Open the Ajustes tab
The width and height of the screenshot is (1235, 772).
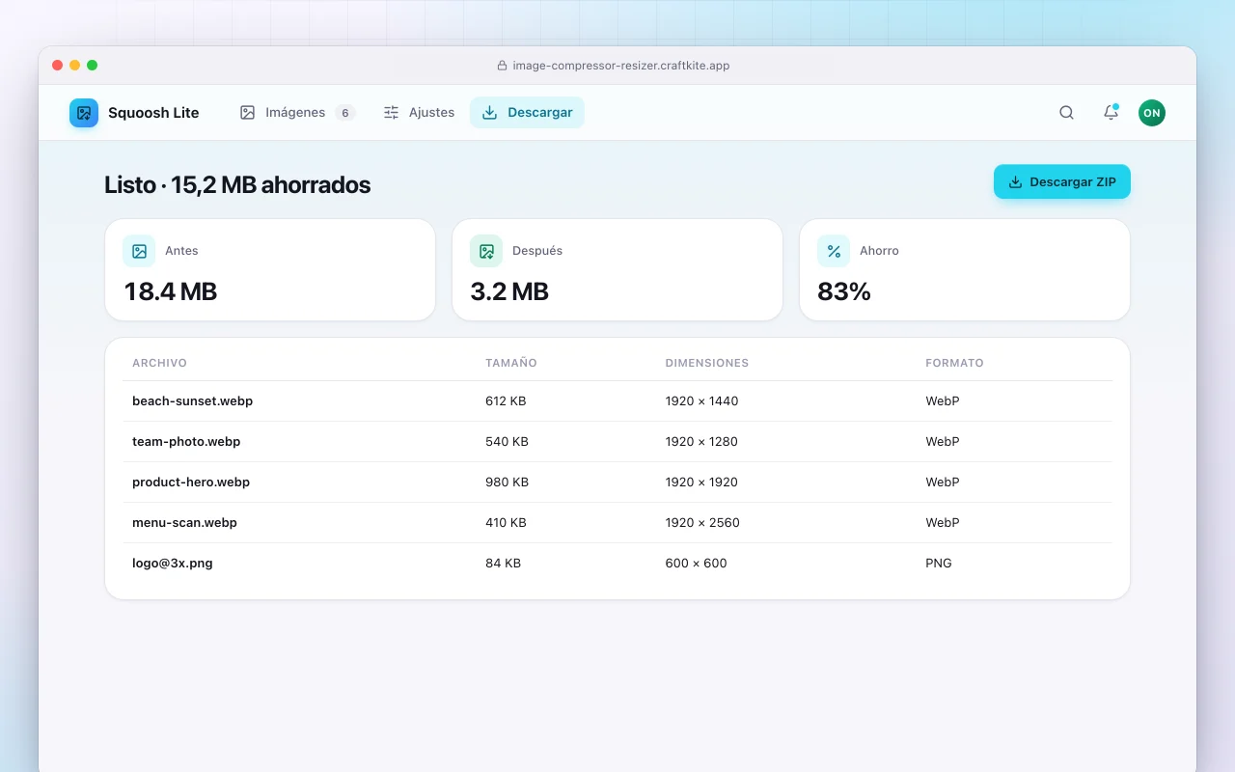[x=419, y=113]
